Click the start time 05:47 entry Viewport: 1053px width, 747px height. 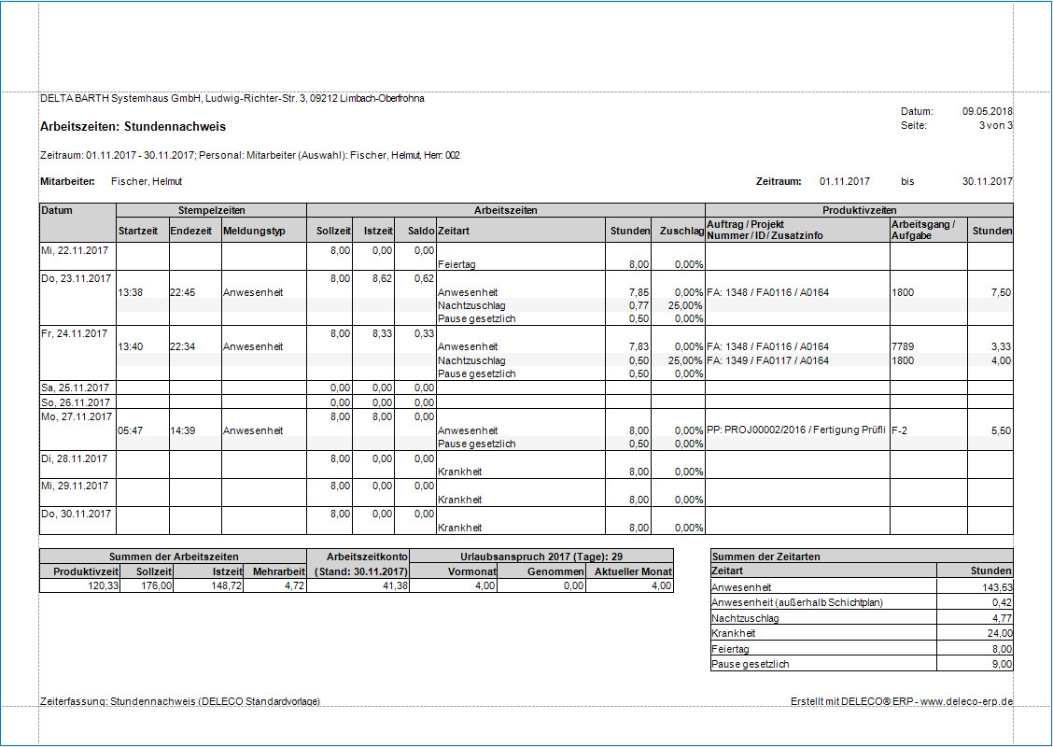pos(131,430)
